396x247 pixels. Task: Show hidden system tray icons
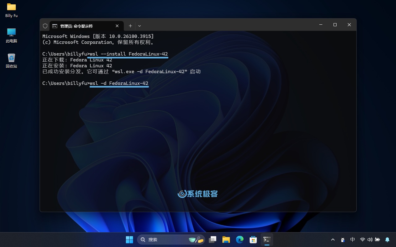click(333, 240)
